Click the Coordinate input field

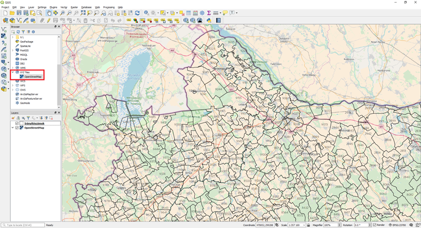pyautogui.click(x=265, y=225)
